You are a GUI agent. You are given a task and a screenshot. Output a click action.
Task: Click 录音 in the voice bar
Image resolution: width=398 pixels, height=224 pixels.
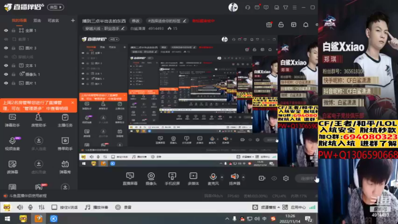tap(123, 207)
